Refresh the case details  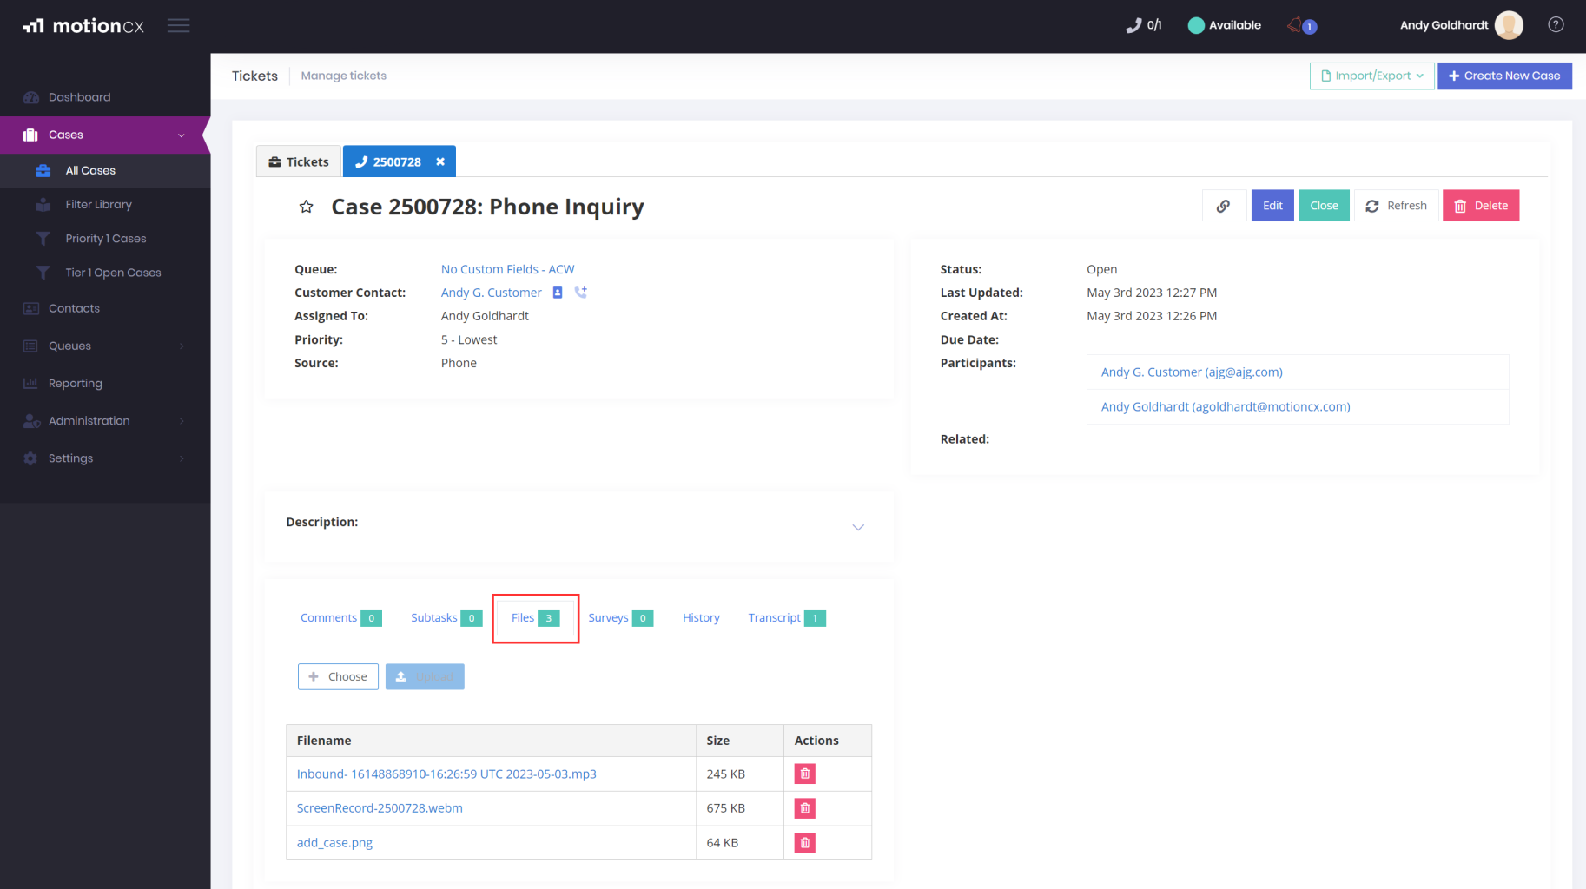coord(1396,206)
